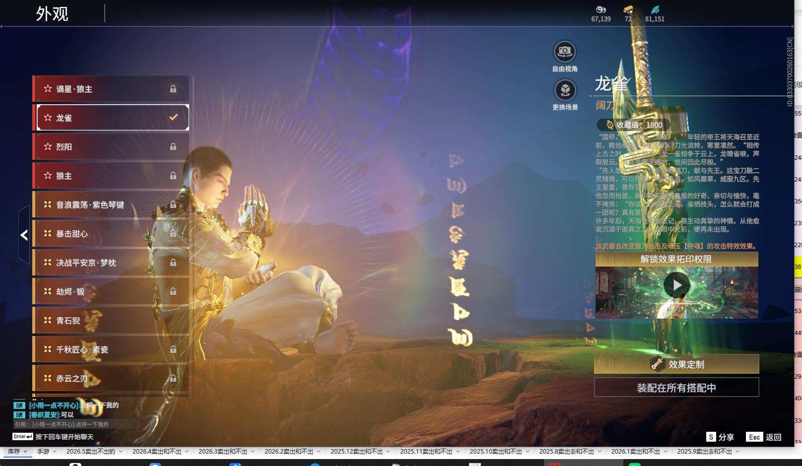Image resolution: width=802 pixels, height=466 pixels.
Task: Click the chat channel icon beside 春织夏安
Action: [x=19, y=415]
